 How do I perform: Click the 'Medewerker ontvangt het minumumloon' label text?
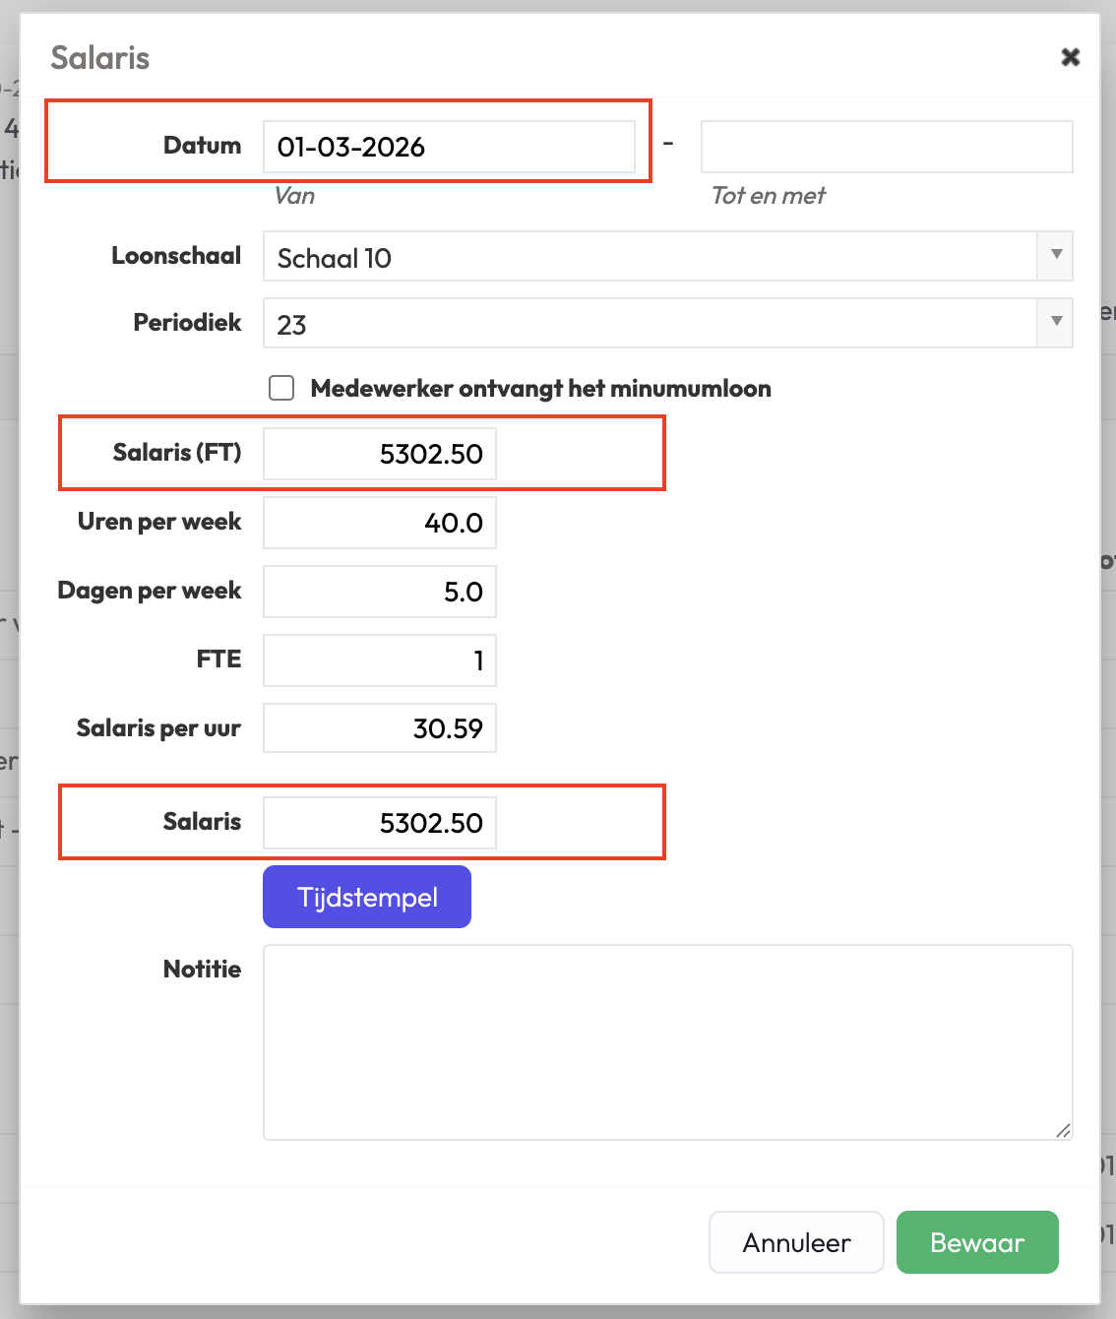coord(540,389)
